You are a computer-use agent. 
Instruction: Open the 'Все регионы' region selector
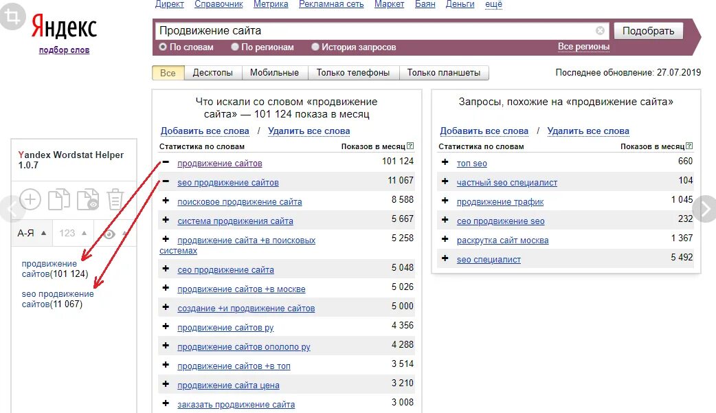click(583, 47)
